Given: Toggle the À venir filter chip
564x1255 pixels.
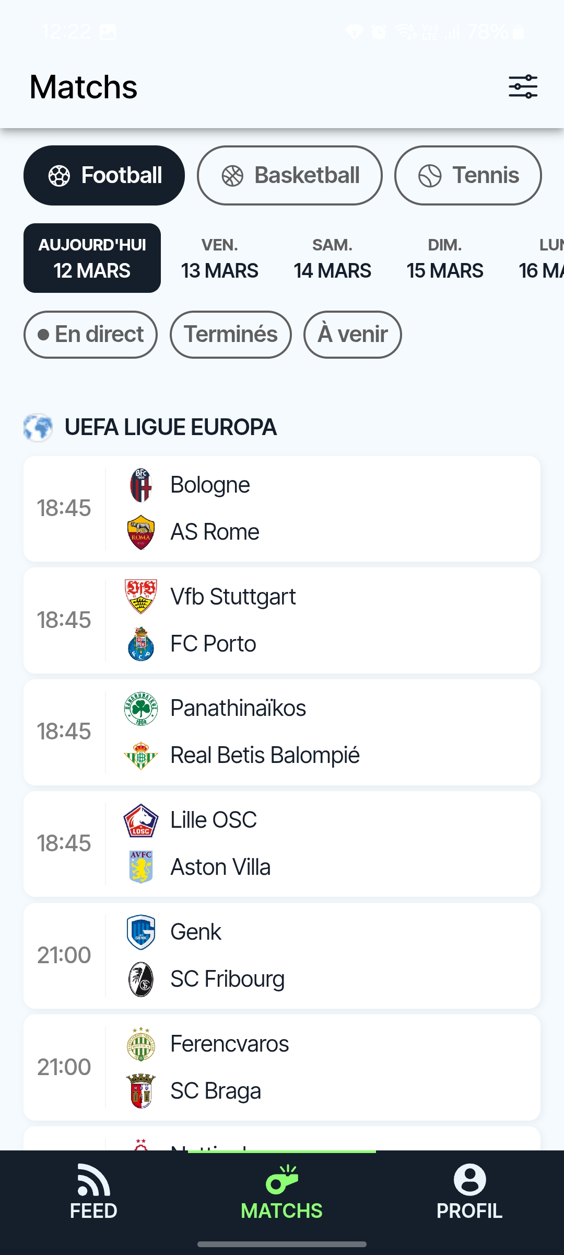Looking at the screenshot, I should pos(352,335).
